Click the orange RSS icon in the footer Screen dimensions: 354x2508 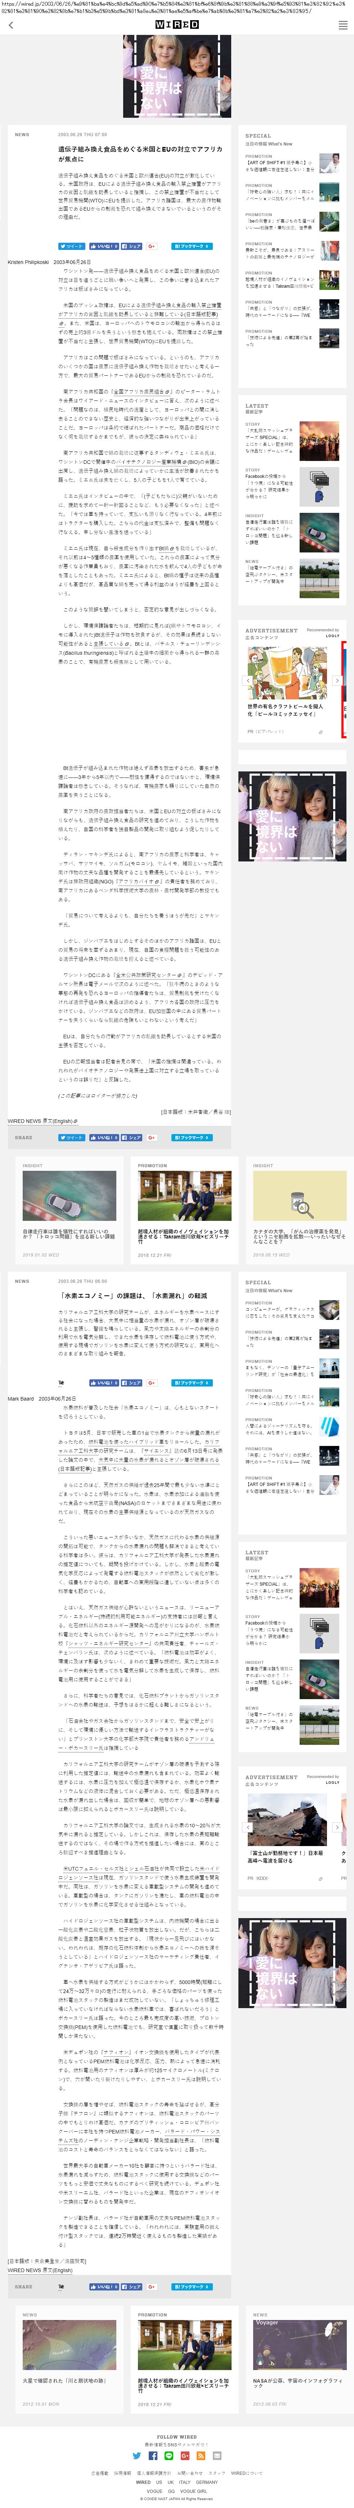pos(200,2455)
